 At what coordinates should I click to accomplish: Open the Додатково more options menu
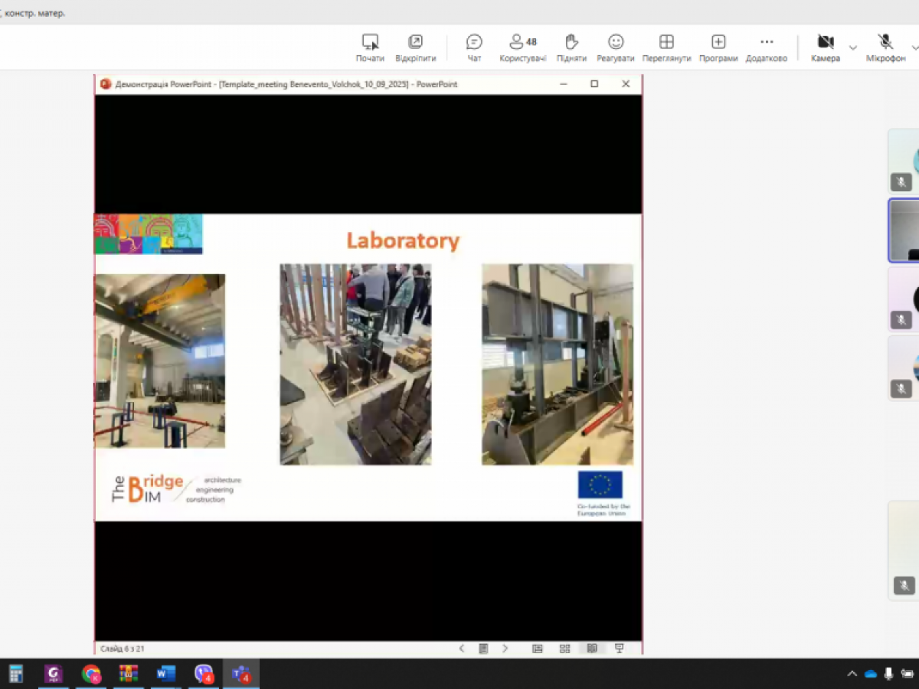coord(767,47)
